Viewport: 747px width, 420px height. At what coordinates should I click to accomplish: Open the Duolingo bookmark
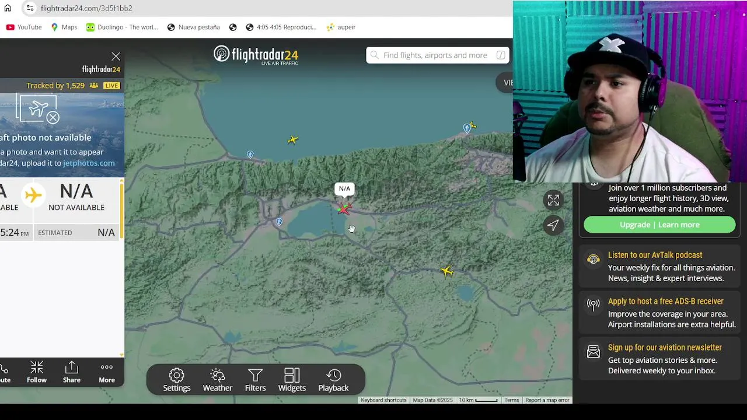[122, 27]
